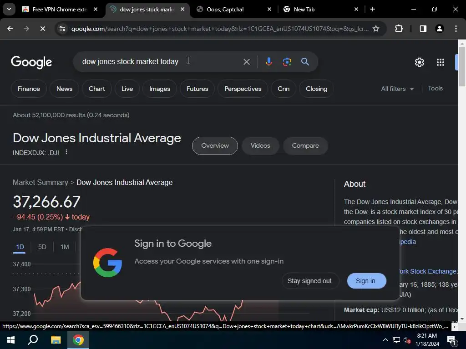Click Stay signed out button
Screen dimensions: 466x349
tap(309, 281)
